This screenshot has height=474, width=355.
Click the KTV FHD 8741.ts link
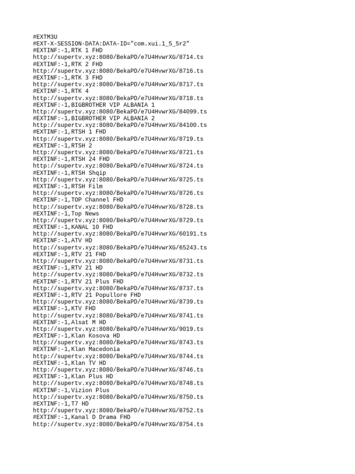tap(118, 315)
